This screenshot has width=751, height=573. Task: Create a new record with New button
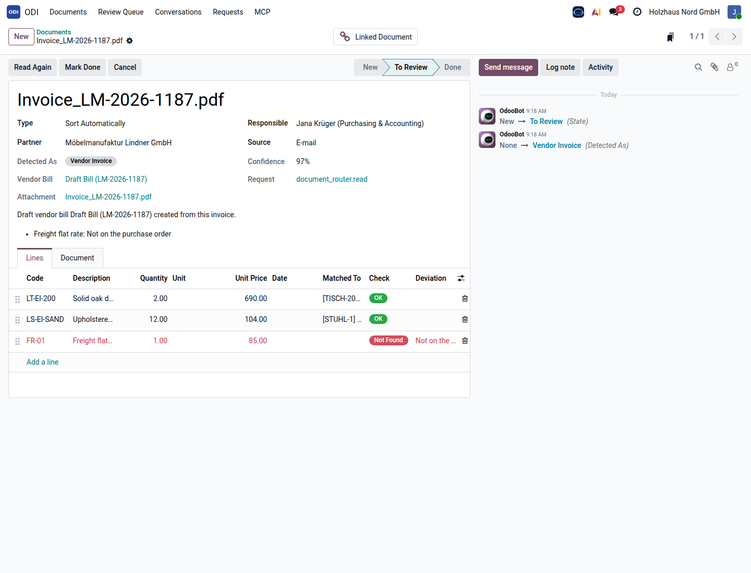[21, 36]
